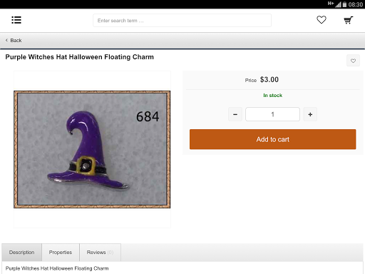Viewport: 365px width, 274px height.
Task: Increase quantity with plus button
Action: (x=310, y=114)
